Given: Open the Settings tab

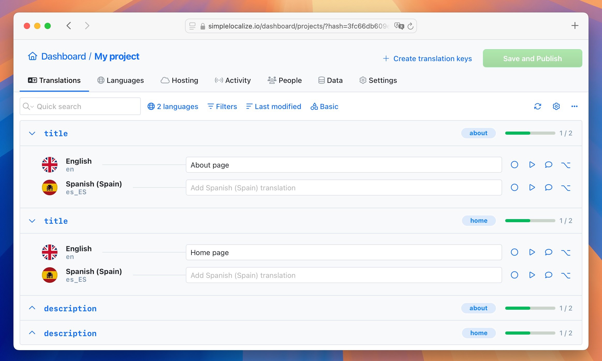Looking at the screenshot, I should click(x=378, y=80).
